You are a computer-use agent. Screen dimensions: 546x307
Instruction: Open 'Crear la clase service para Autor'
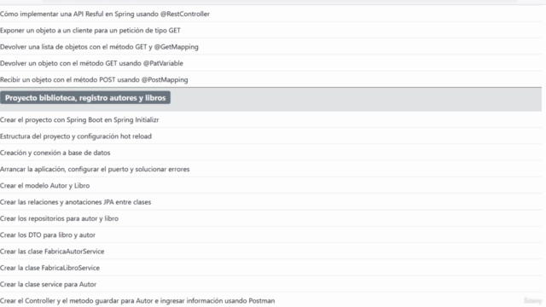[x=48, y=284]
